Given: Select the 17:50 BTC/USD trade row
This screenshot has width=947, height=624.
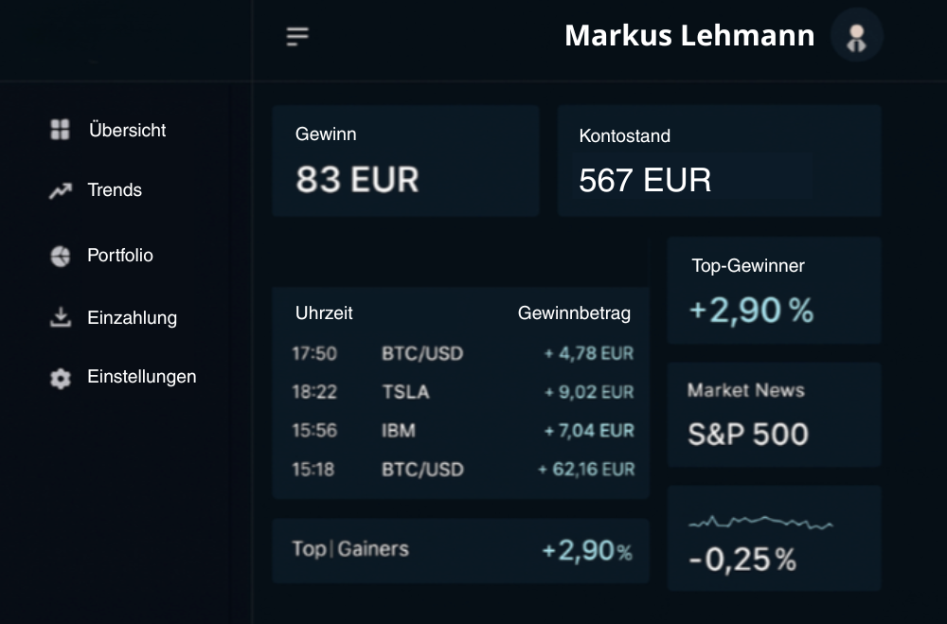Looking at the screenshot, I should pos(461,353).
